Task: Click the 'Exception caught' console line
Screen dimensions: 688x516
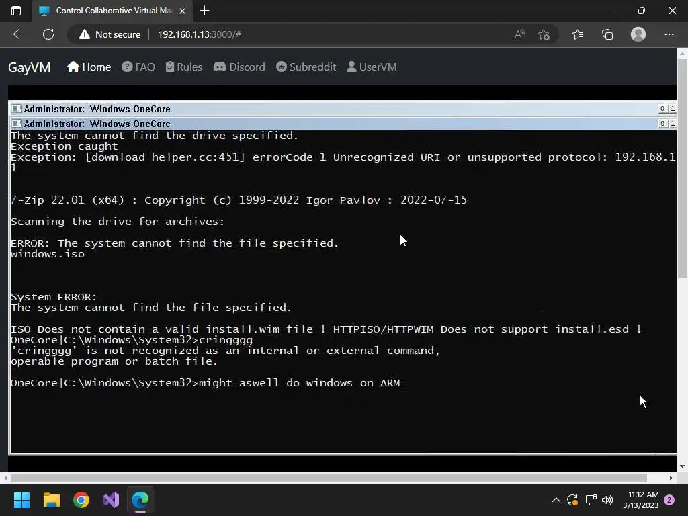Action: tap(64, 146)
